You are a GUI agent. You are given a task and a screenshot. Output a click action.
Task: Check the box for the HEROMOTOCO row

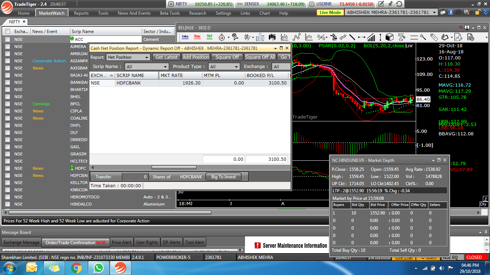click(8, 197)
